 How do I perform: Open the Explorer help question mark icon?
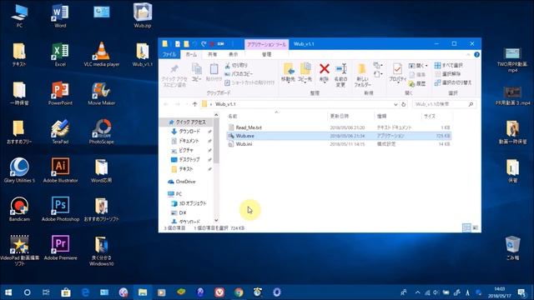point(476,54)
